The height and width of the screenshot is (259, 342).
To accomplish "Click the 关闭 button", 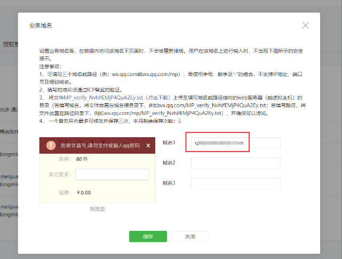I will (190, 236).
